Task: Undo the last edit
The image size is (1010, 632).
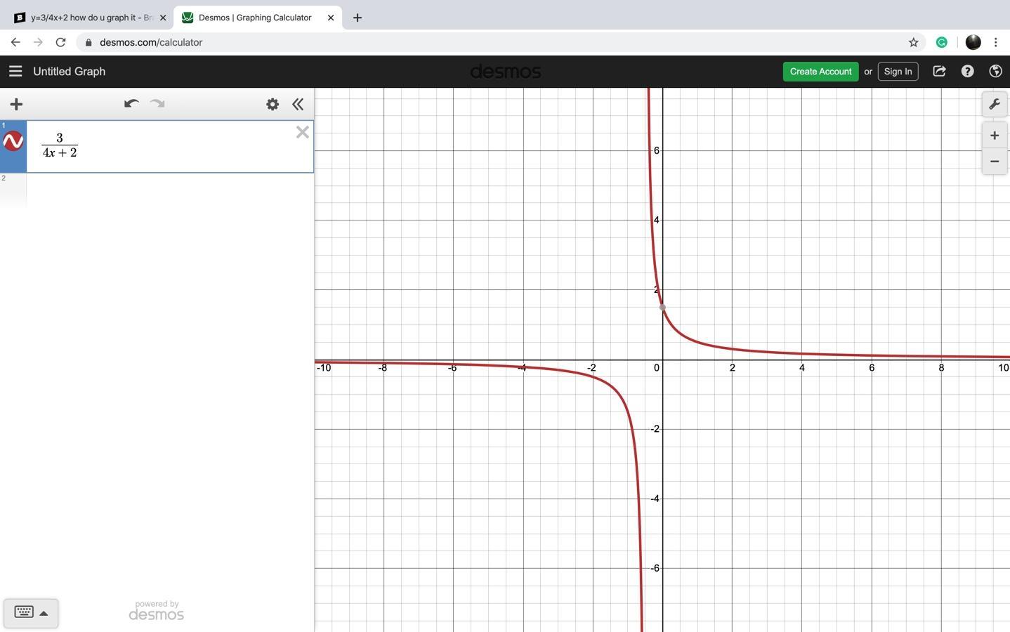Action: click(131, 104)
